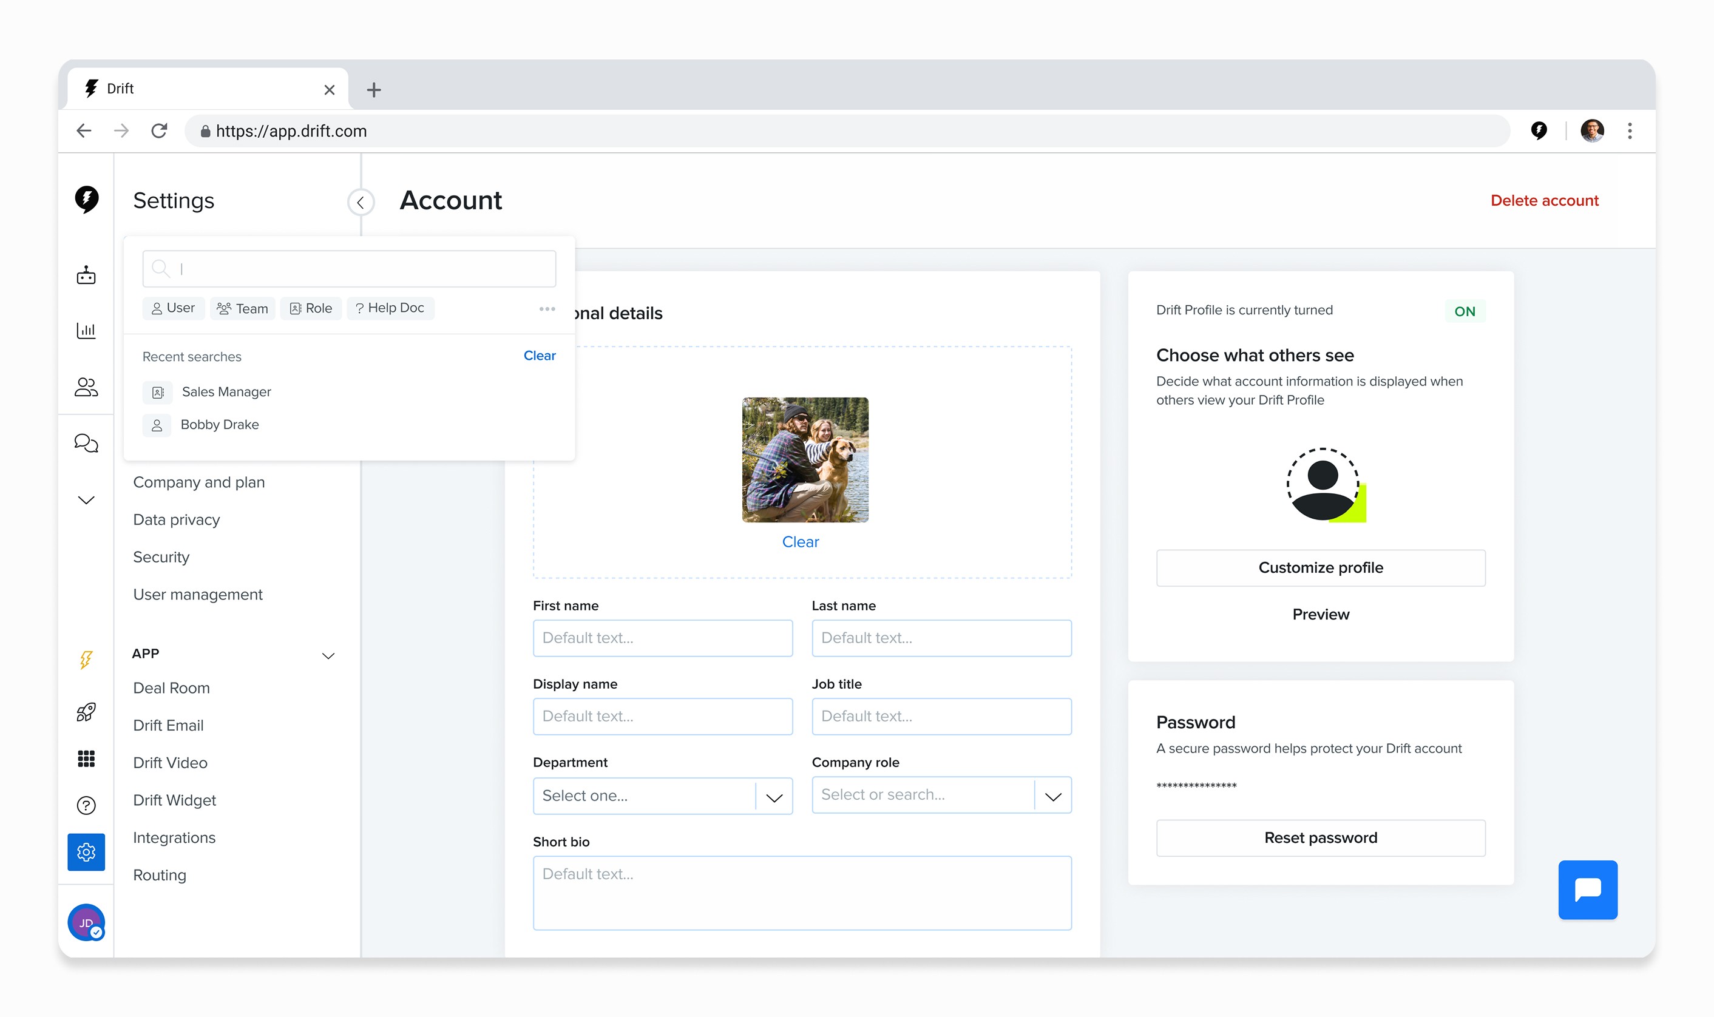This screenshot has width=1714, height=1017.
Task: Open User management settings
Action: pyautogui.click(x=197, y=594)
